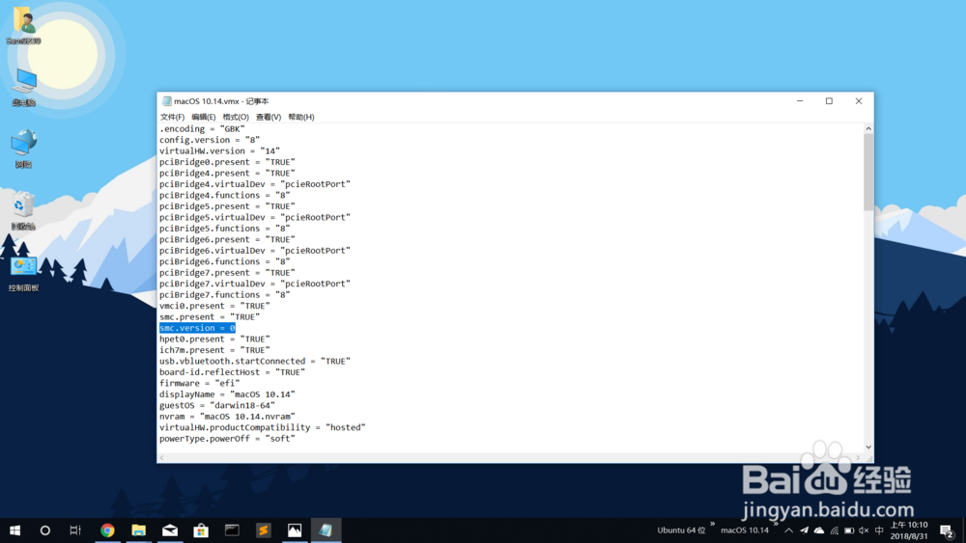Open the 查看(V) menu

coord(268,117)
